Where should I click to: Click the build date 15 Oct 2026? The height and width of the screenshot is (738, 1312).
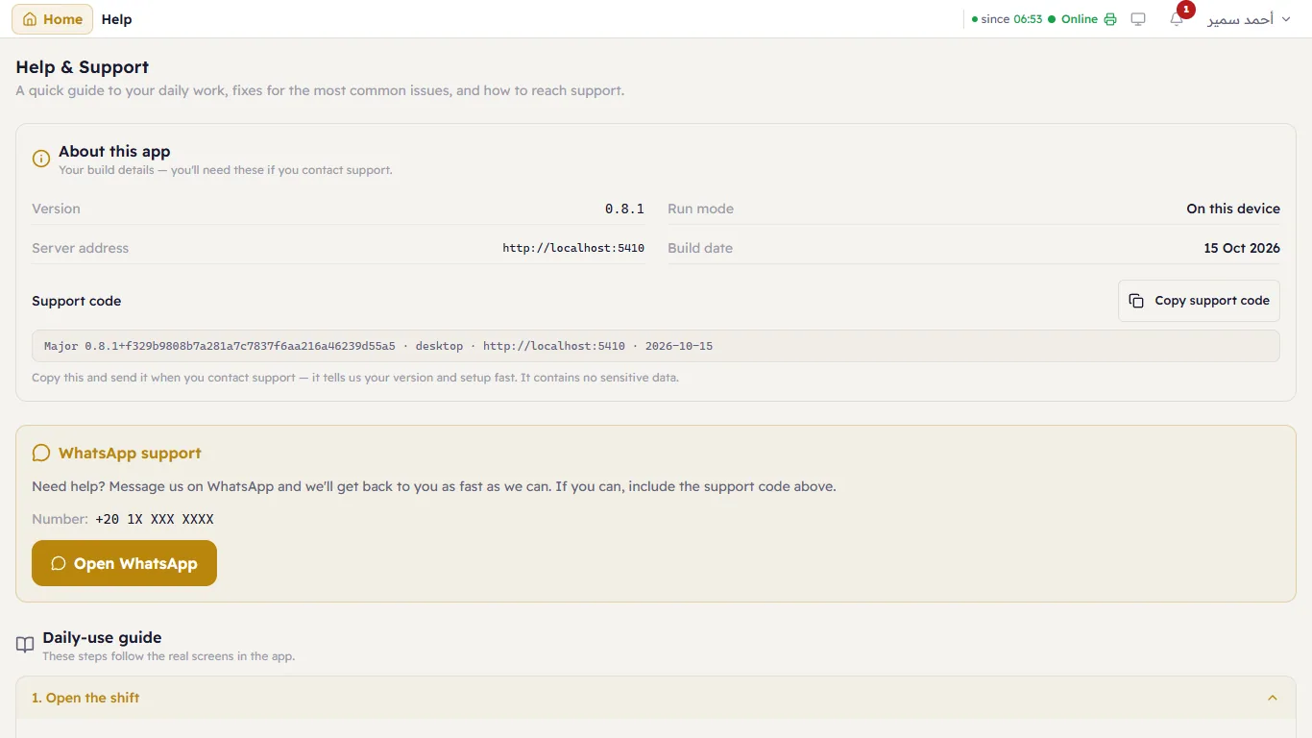coord(1242,248)
